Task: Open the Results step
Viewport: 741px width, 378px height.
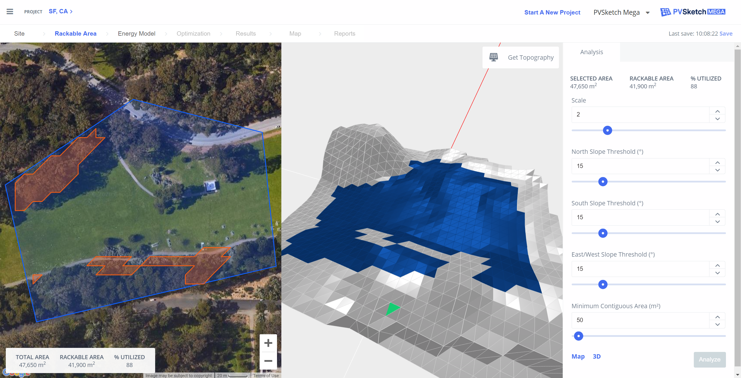Action: pyautogui.click(x=245, y=34)
